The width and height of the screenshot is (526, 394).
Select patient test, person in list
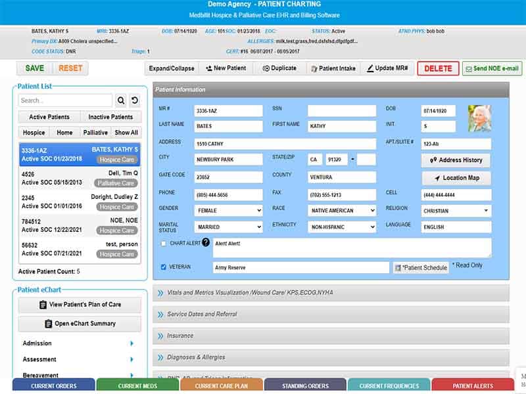(x=80, y=250)
